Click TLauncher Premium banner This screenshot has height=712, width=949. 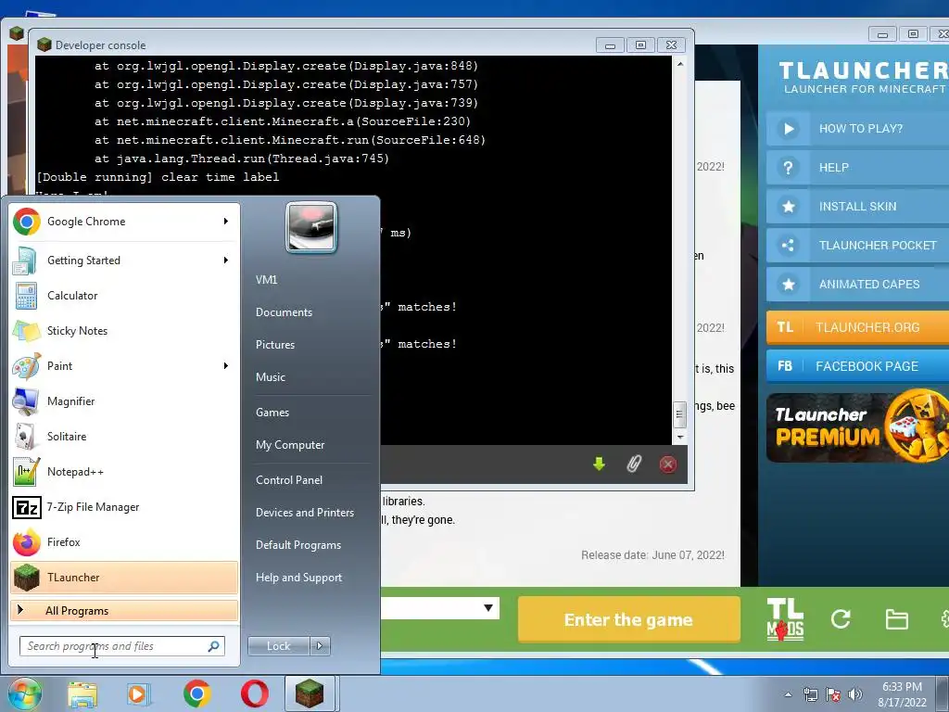(857, 428)
